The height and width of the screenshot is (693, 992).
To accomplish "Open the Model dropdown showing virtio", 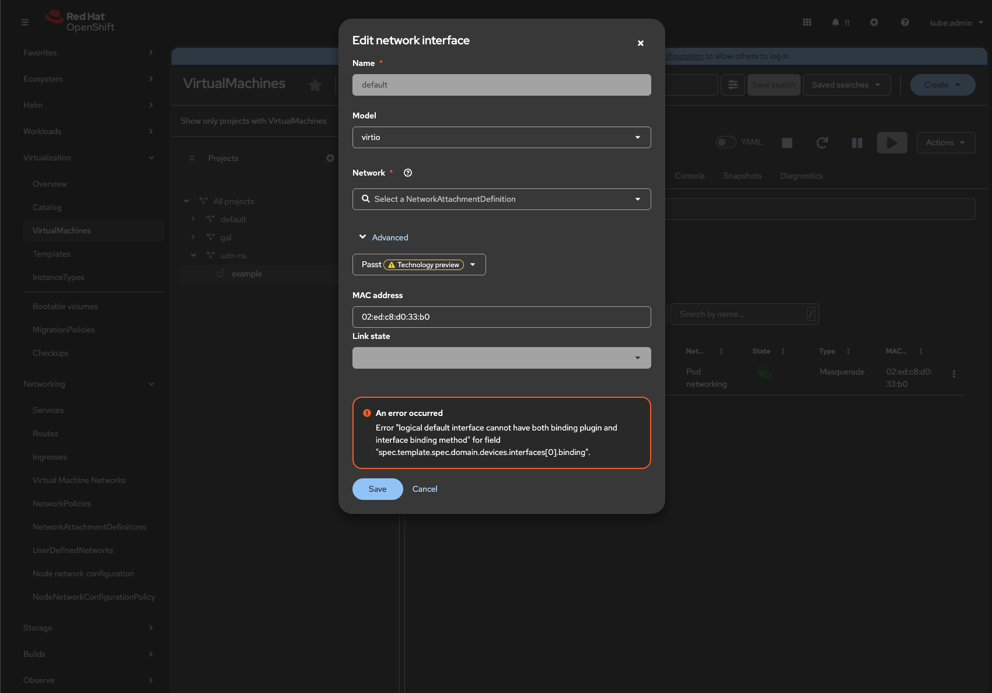I will click(501, 138).
